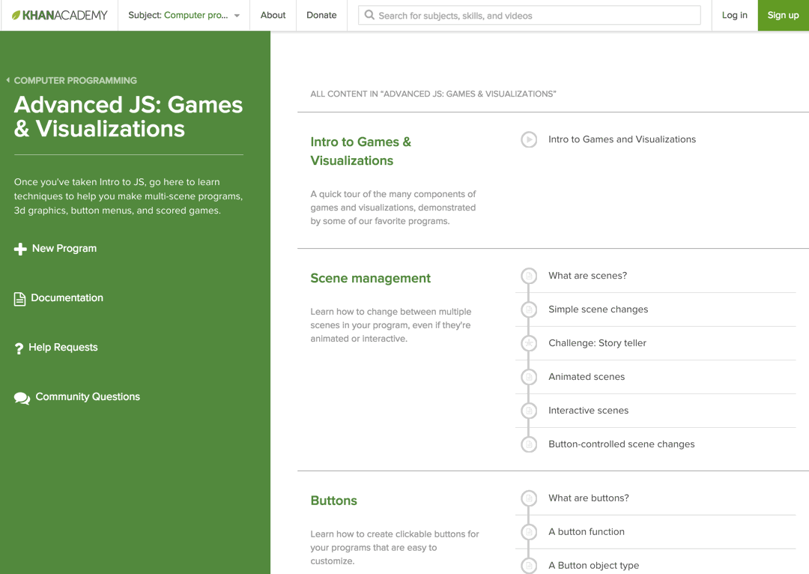
Task: Open the Documentation sidebar link
Action: (67, 297)
